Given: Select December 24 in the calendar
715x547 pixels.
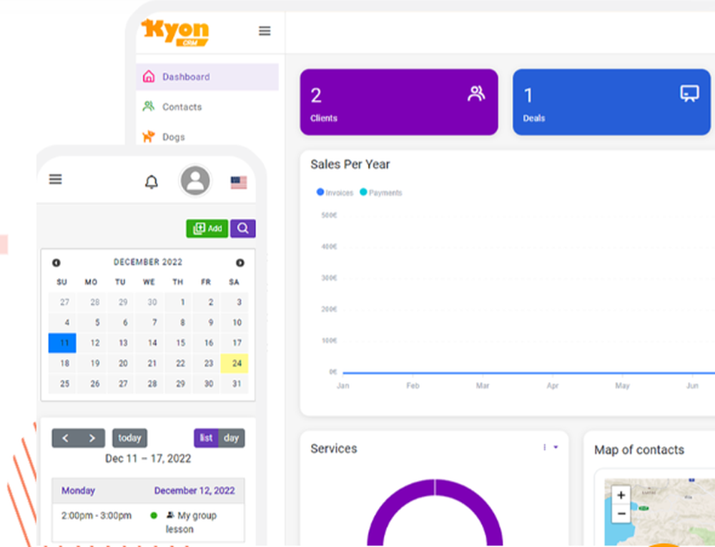Looking at the screenshot, I should tap(235, 363).
